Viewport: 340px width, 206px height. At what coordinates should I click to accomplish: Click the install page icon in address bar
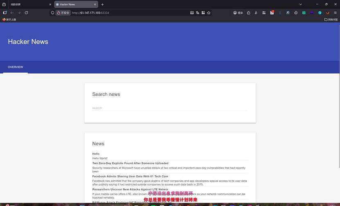[192, 13]
